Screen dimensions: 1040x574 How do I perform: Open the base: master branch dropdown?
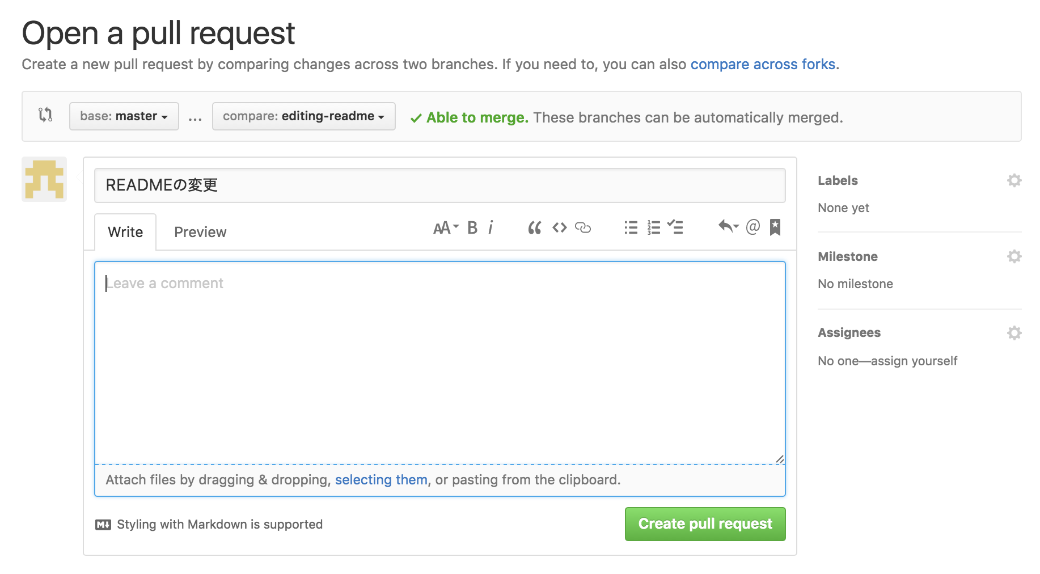pos(124,116)
